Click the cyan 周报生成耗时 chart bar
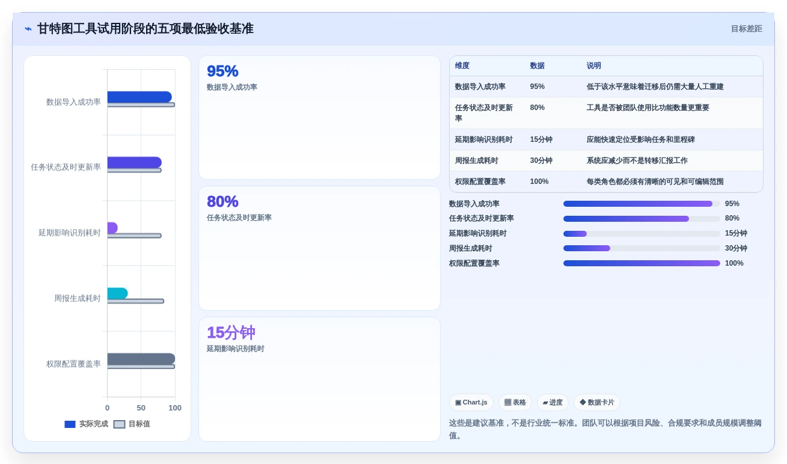 [x=118, y=293]
